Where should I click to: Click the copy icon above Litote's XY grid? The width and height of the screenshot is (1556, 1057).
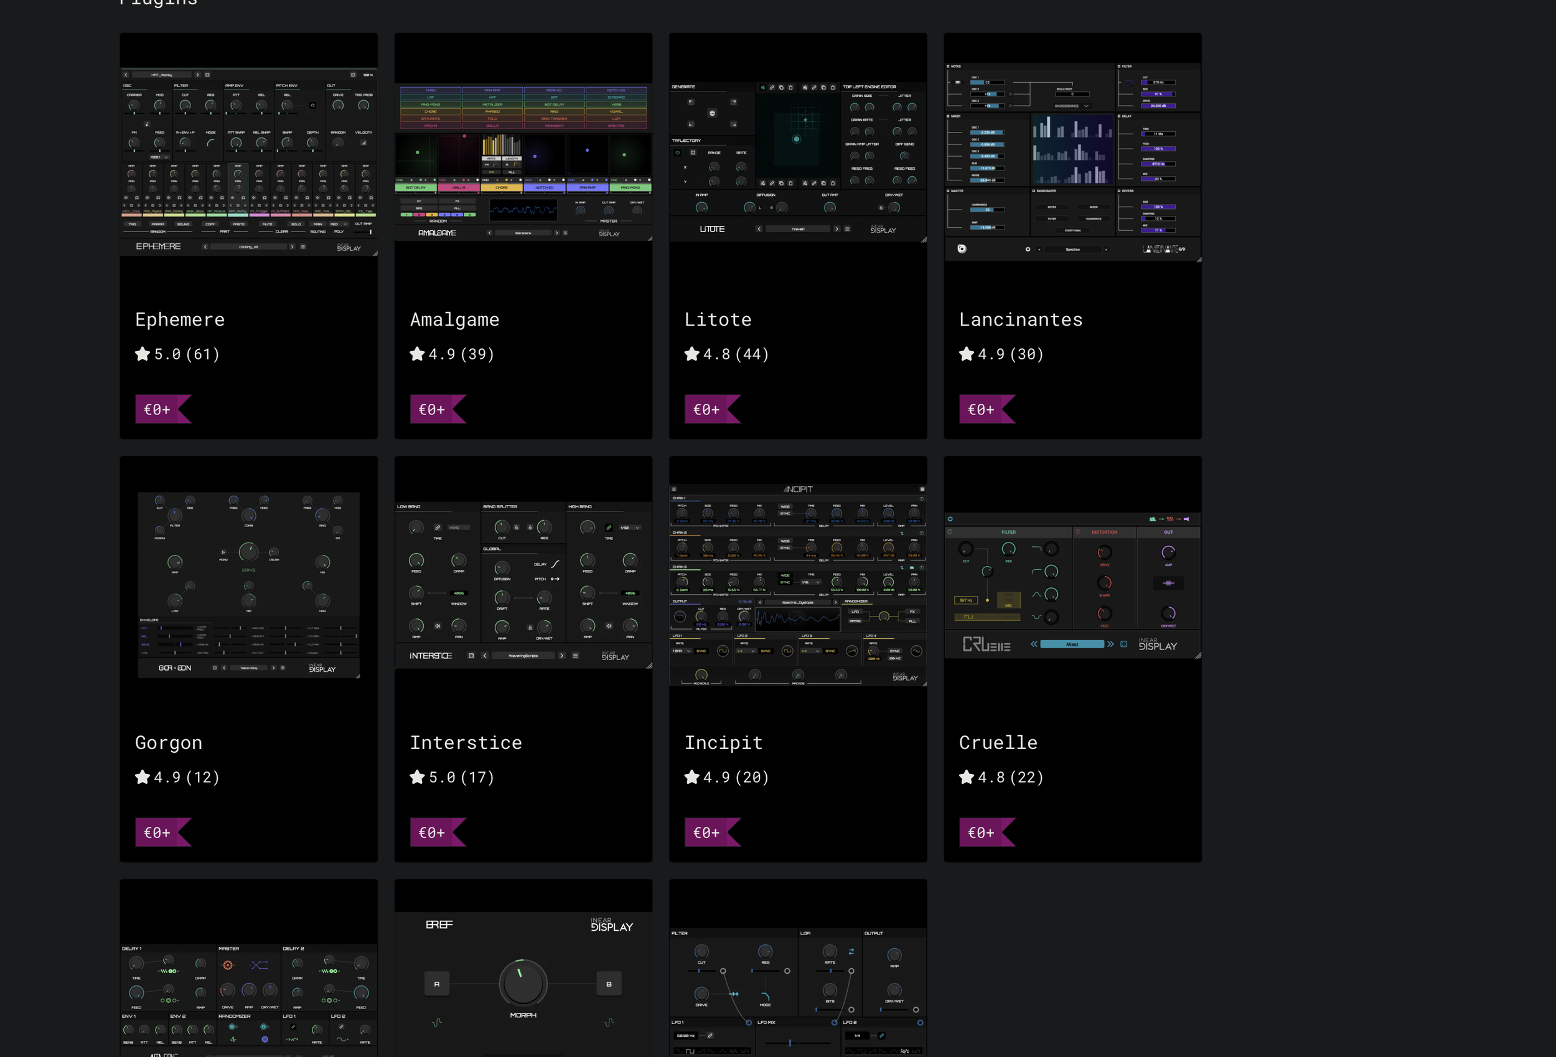tap(782, 88)
